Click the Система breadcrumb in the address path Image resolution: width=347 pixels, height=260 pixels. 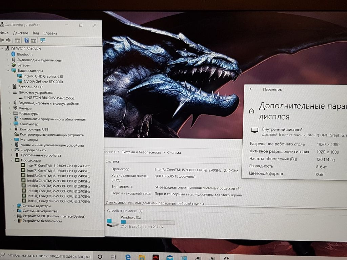tap(174, 152)
